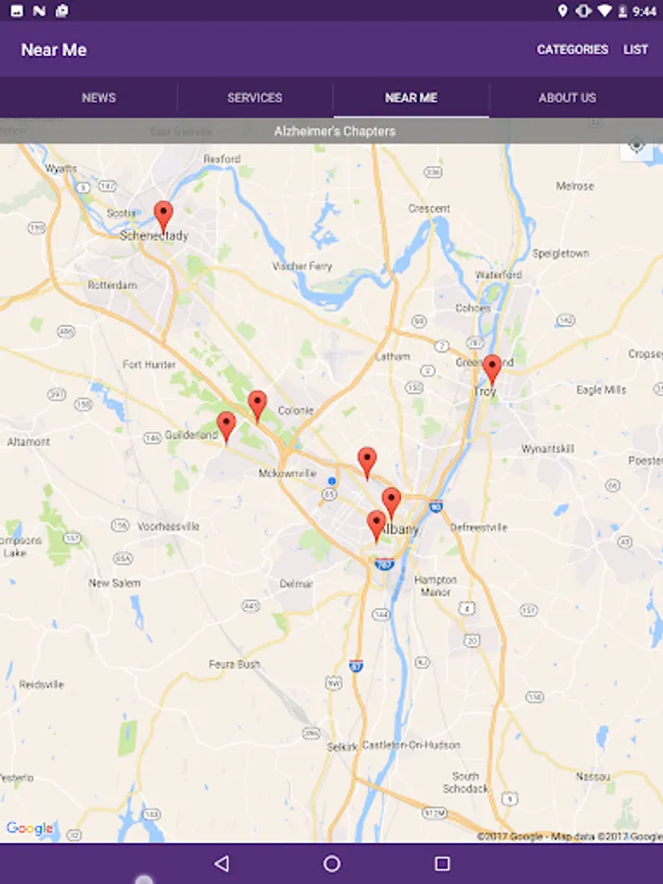The image size is (663, 884).
Task: Tap the Cohoes map label
Action: pos(473,308)
